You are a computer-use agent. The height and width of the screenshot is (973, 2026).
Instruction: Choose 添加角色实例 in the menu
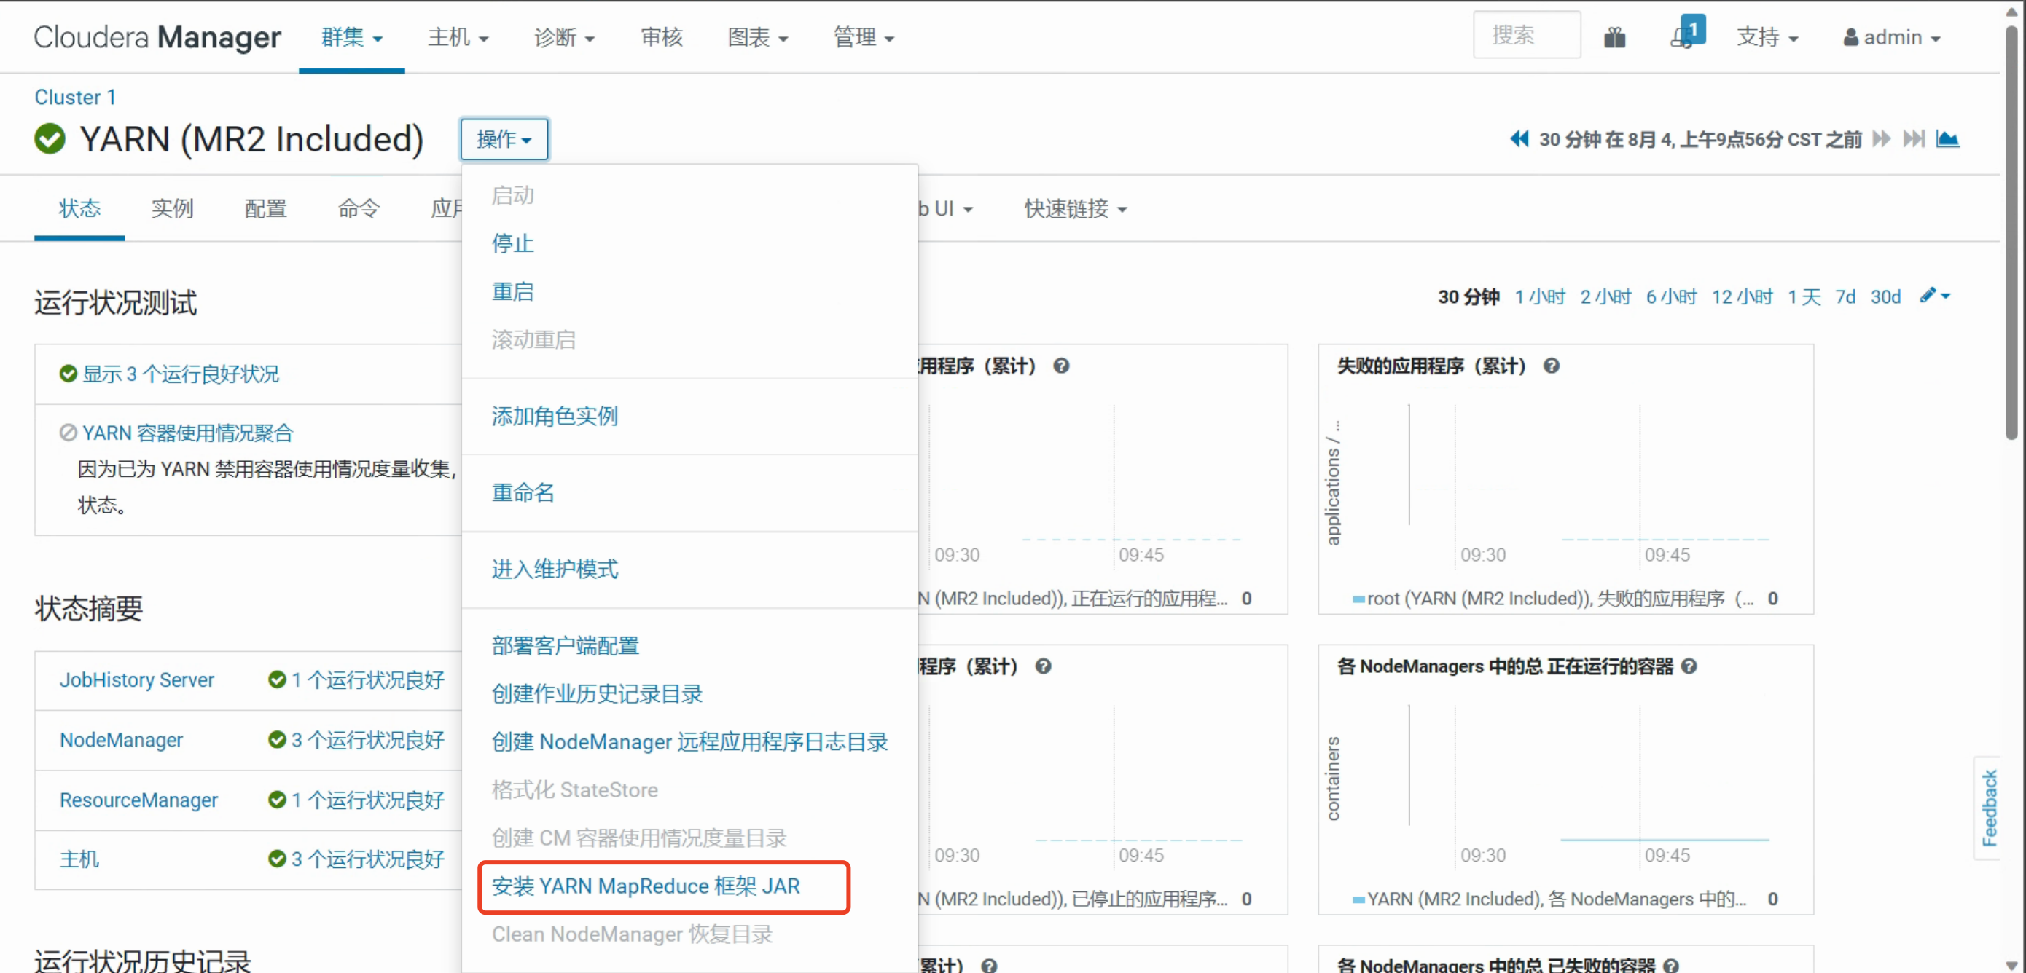coord(555,416)
